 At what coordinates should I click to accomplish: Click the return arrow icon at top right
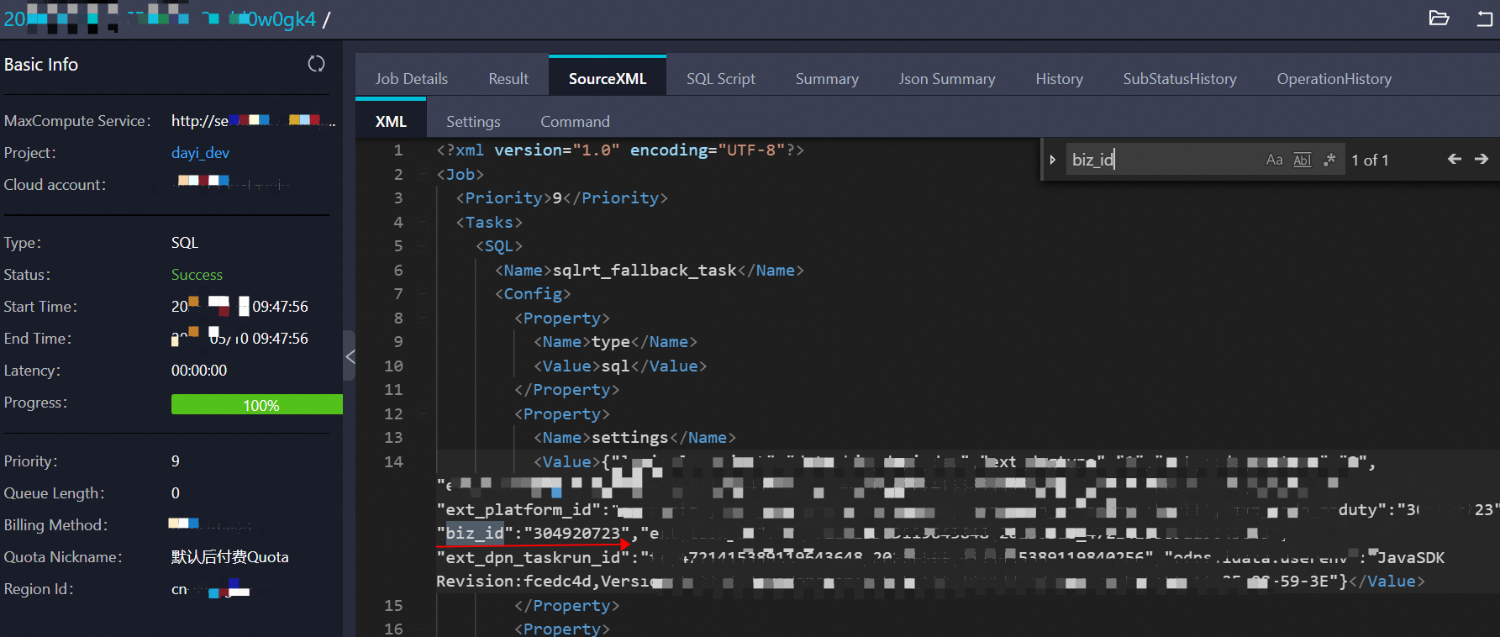1485,18
